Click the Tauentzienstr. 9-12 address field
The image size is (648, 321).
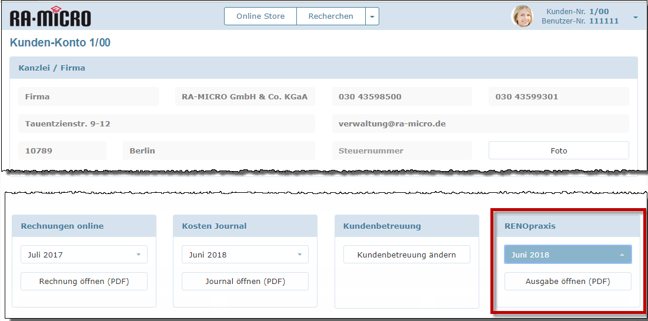(x=166, y=123)
